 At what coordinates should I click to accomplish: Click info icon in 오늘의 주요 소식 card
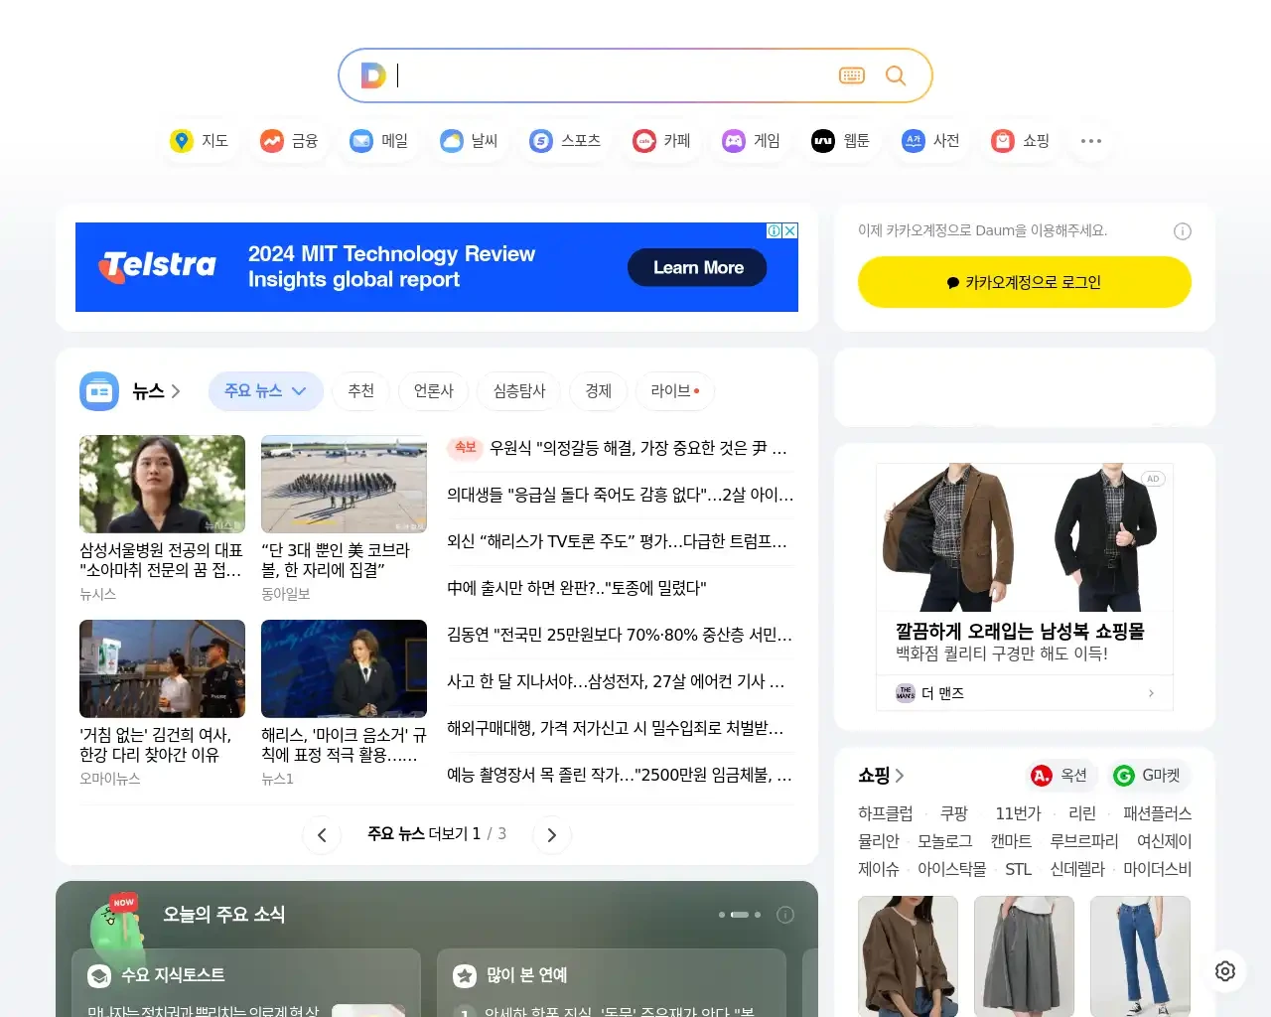click(x=785, y=915)
